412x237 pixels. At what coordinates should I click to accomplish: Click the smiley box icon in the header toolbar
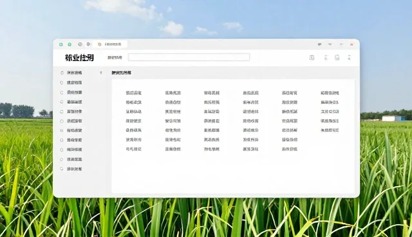[x=337, y=57]
